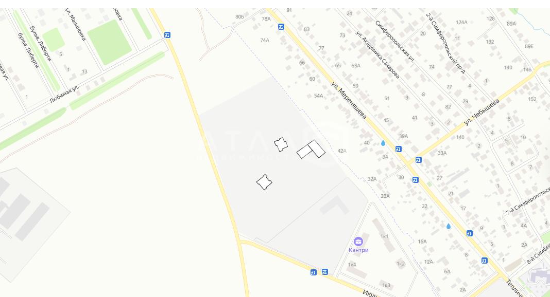Screen dimensions: 550x297
Task: Select house number 42А on the map
Action: (x=342, y=151)
